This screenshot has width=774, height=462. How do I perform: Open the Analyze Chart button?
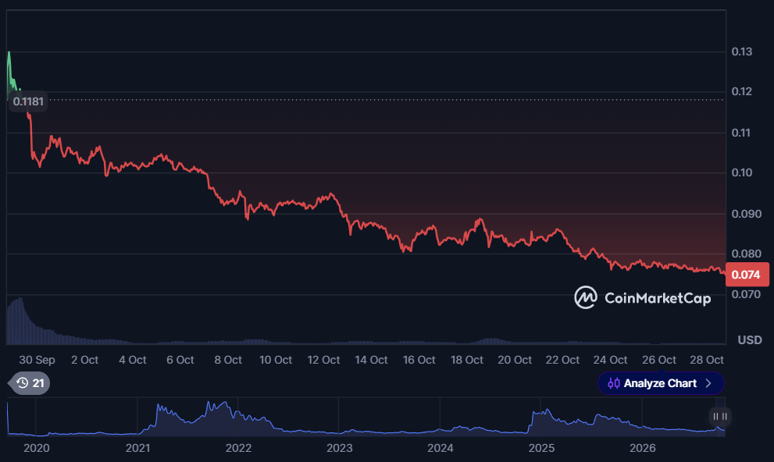click(661, 383)
